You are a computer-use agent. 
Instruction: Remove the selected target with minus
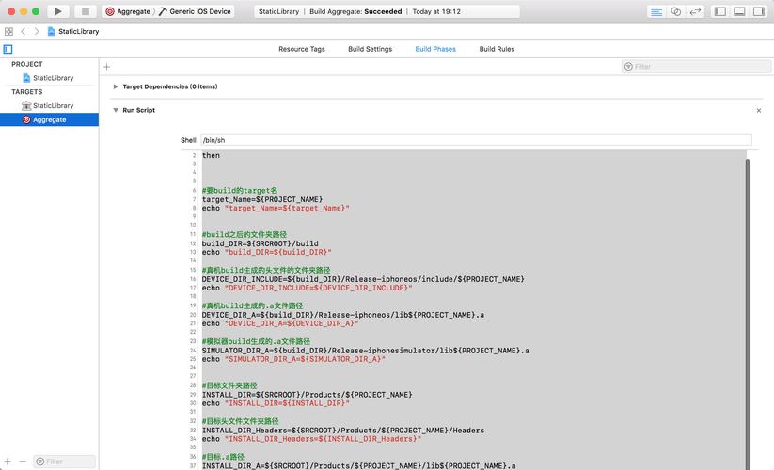point(23,462)
